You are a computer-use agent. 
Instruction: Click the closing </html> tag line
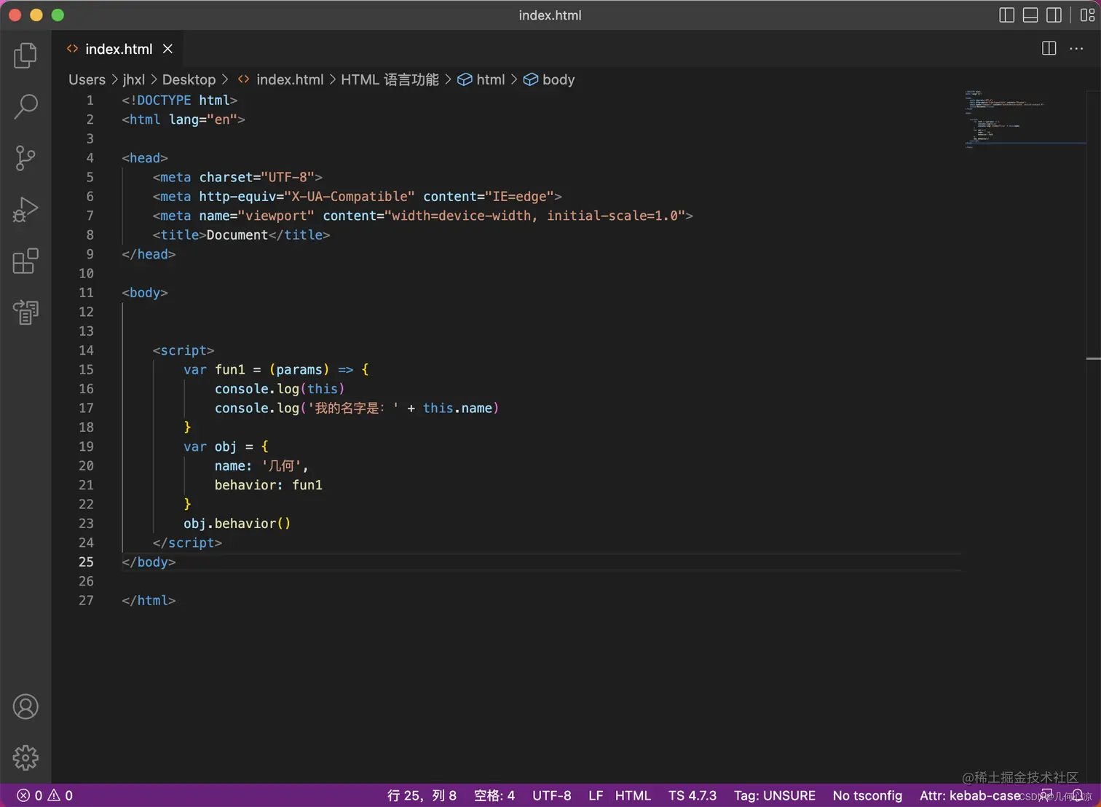click(149, 600)
